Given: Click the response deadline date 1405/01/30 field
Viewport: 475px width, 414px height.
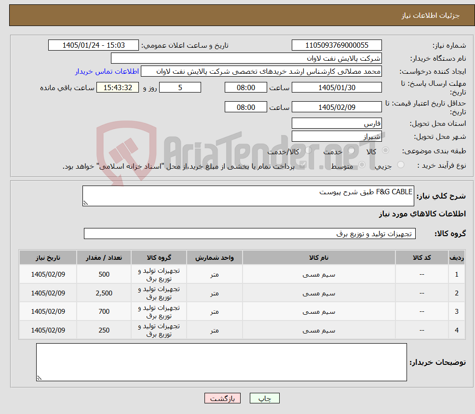Looking at the screenshot, I should [x=337, y=88].
